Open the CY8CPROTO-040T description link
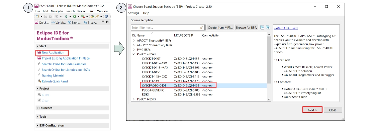368x133 pixels. [x=286, y=28]
